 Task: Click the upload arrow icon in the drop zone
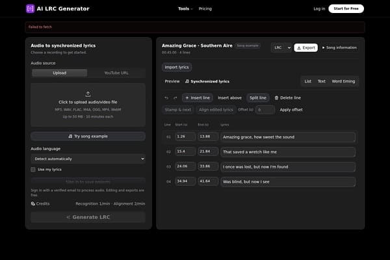88,94
